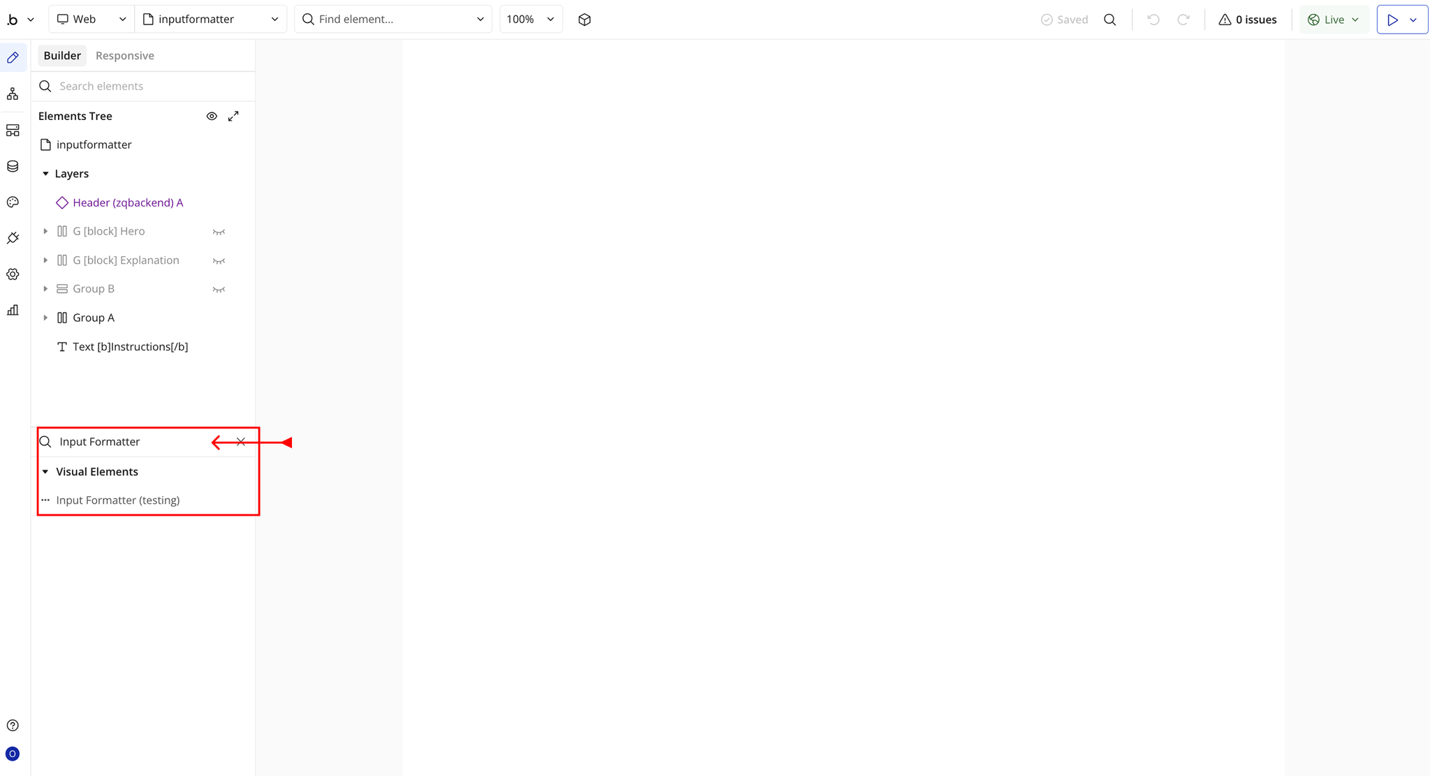Click the top bar search magnifier

[1110, 20]
